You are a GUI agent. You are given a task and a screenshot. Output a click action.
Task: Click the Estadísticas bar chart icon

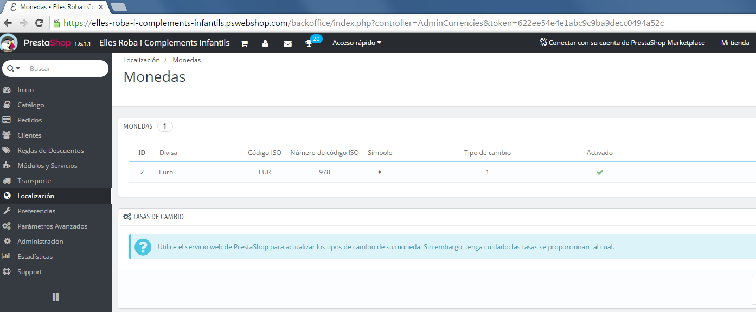[x=7, y=257]
